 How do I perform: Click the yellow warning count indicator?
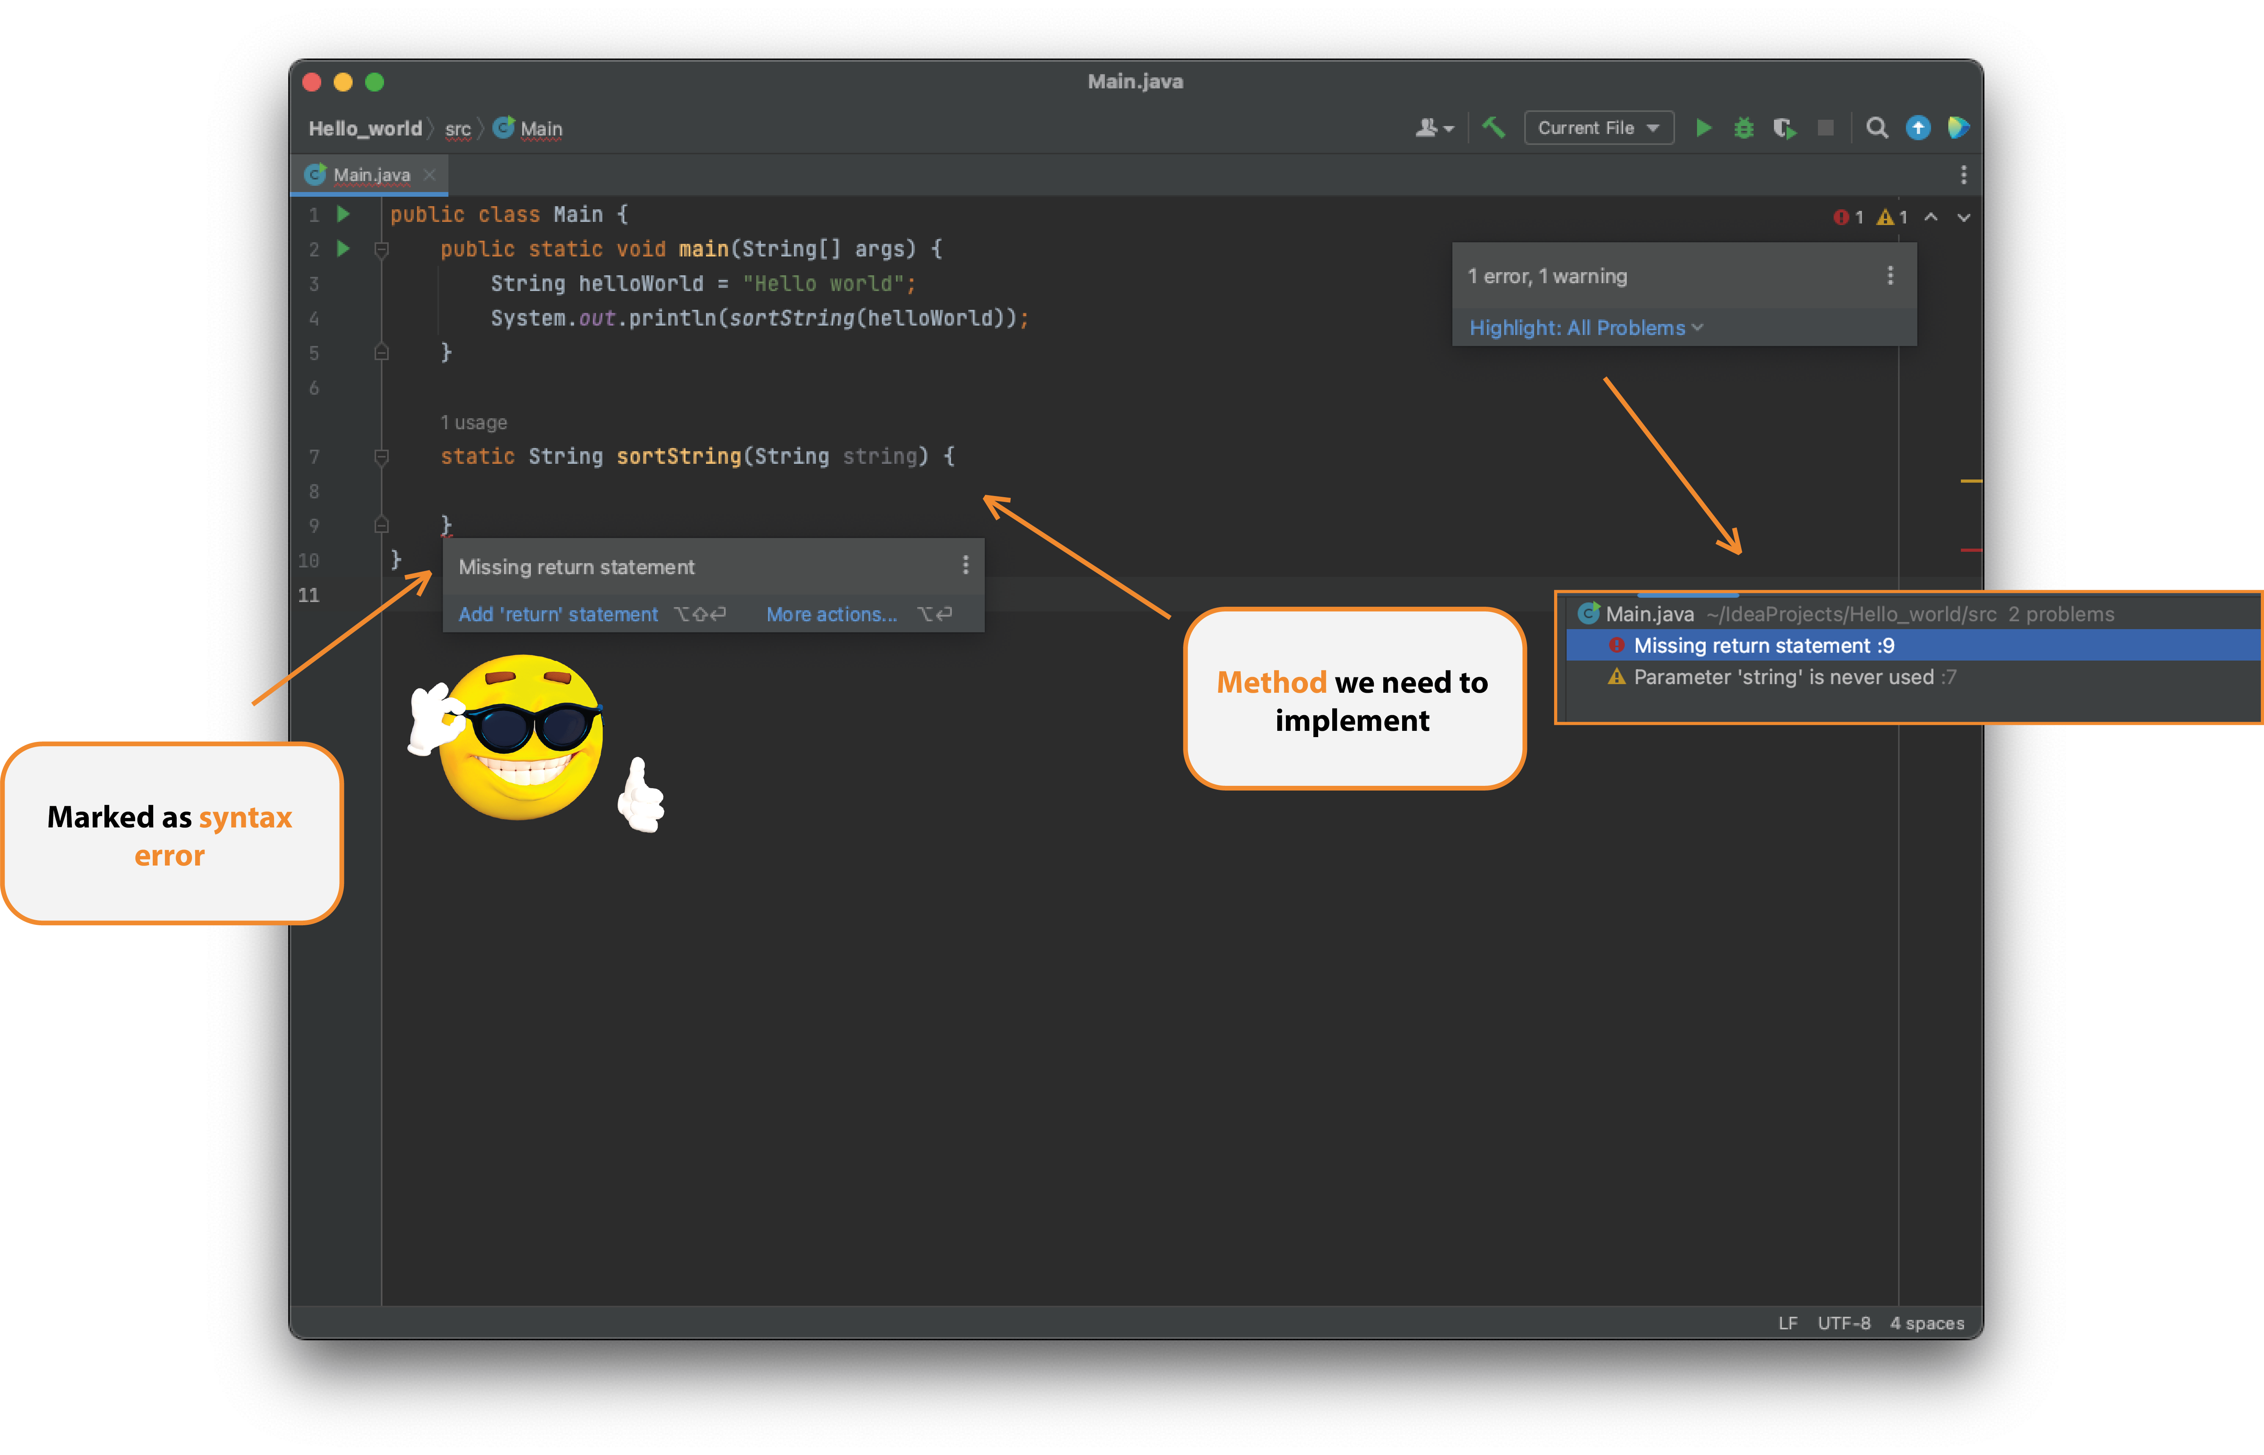point(1892,217)
